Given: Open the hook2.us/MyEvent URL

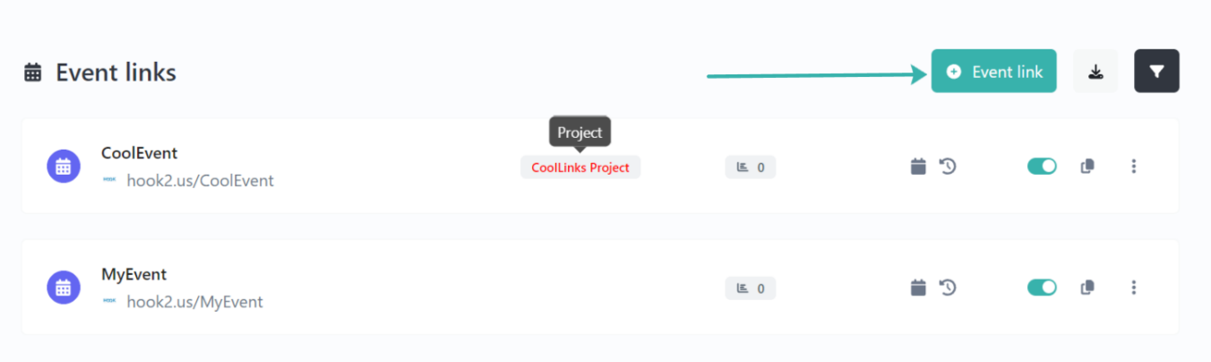Looking at the screenshot, I should (194, 303).
